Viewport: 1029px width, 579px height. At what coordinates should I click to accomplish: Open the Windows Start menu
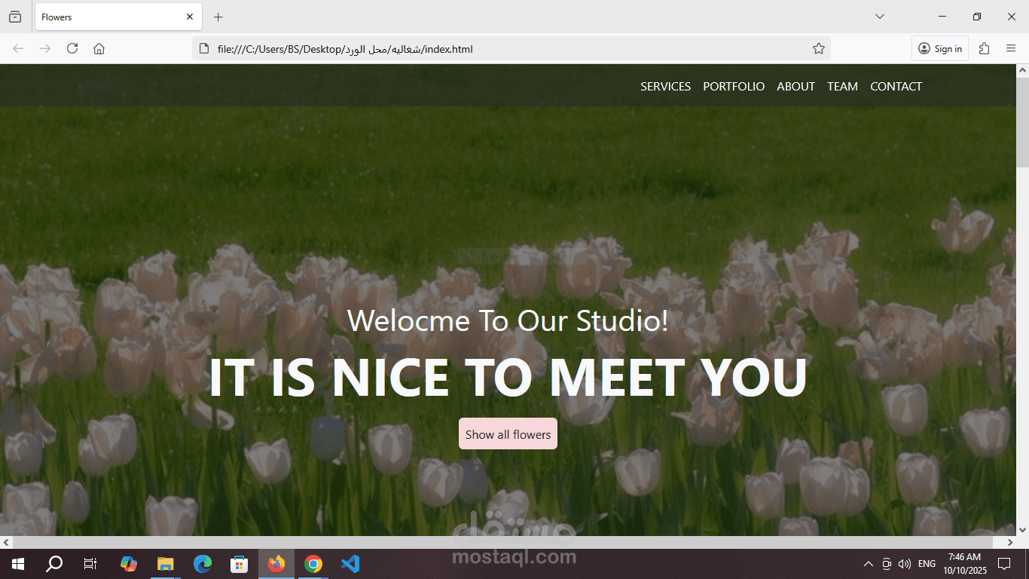pyautogui.click(x=18, y=564)
